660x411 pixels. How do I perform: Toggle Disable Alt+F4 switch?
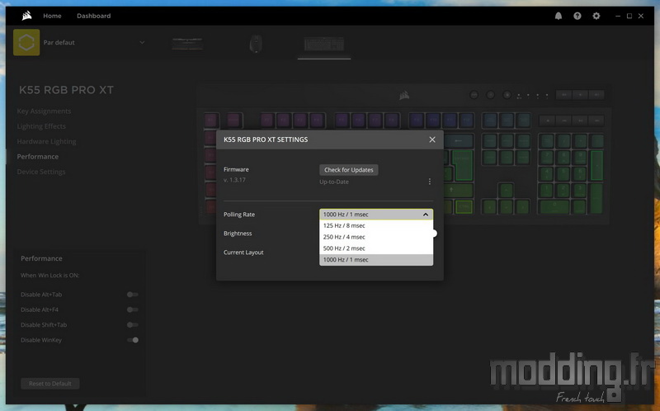(133, 310)
